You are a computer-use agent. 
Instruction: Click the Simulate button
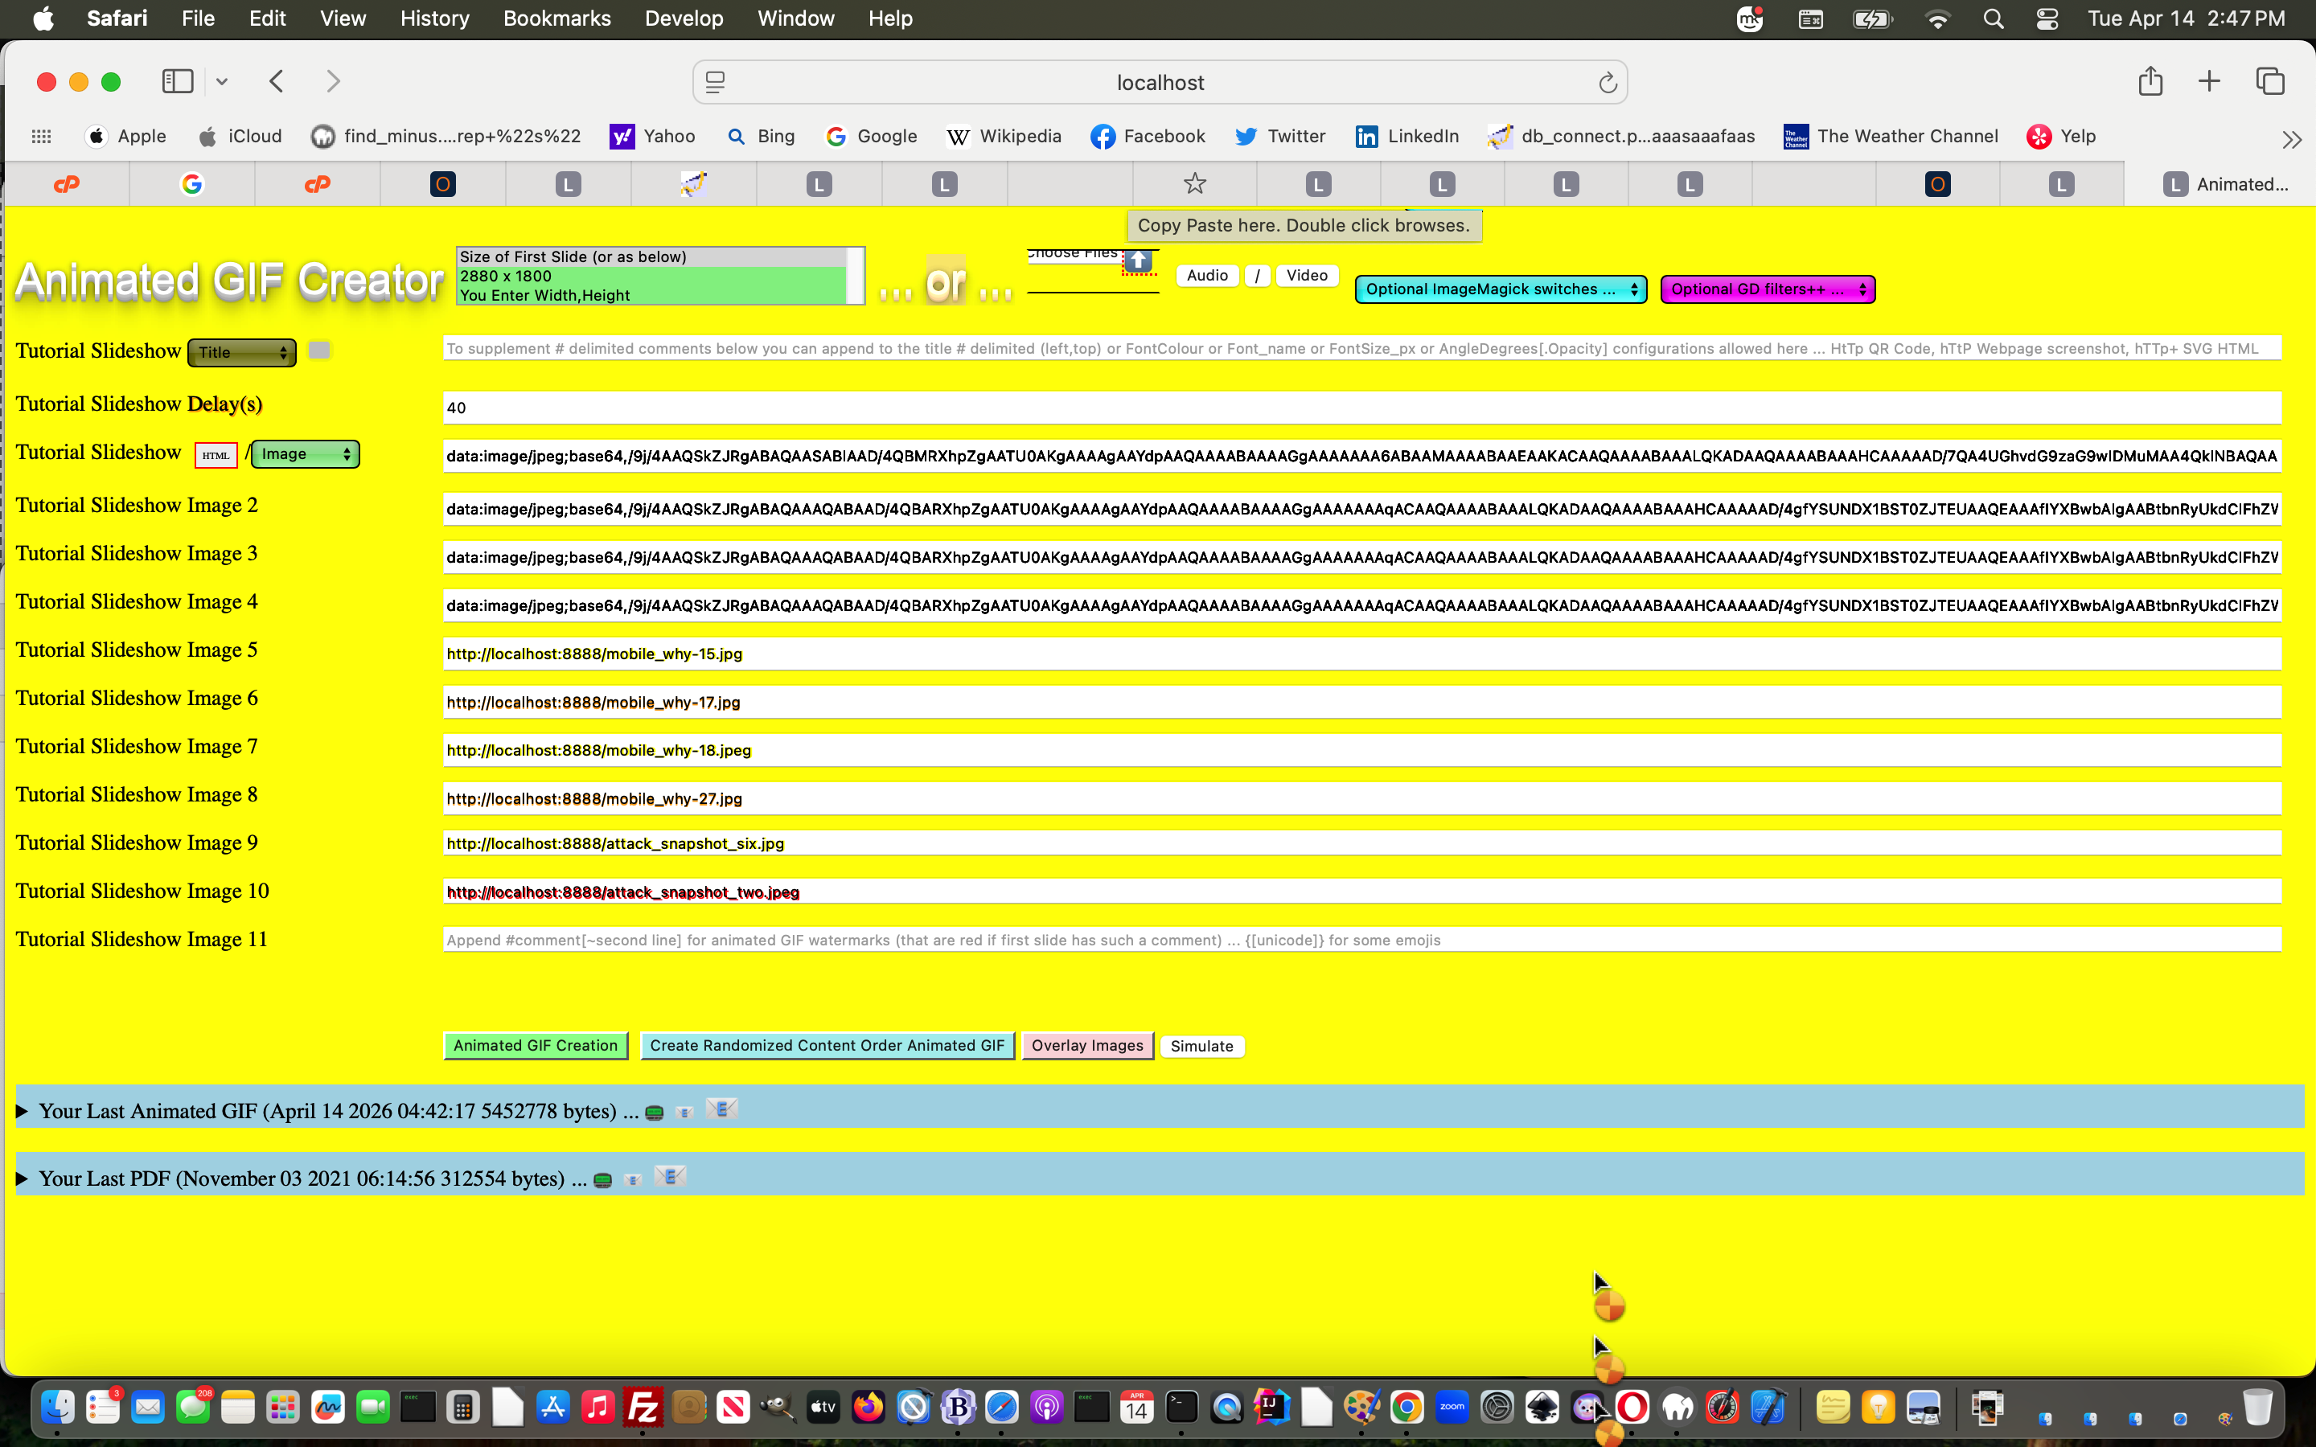1201,1046
